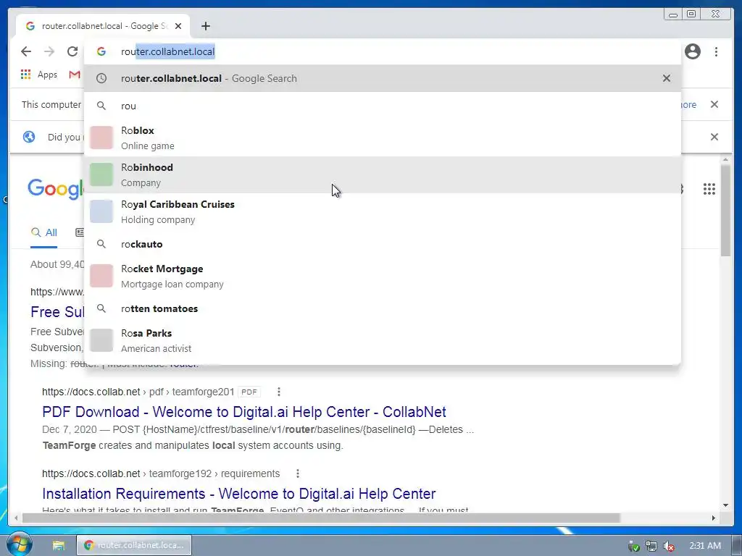Click the globe icon in notification bar

(29, 137)
